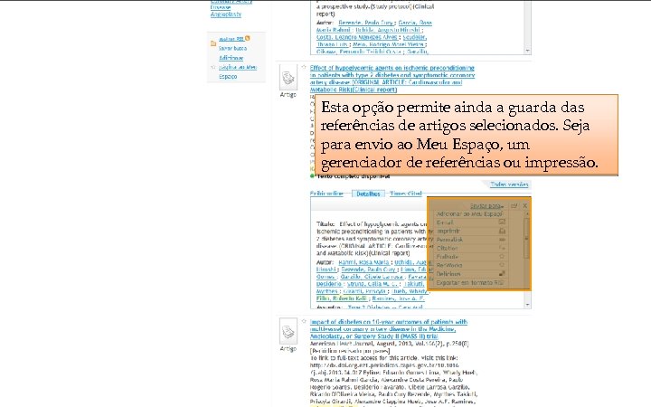Click the article type icon for Effect of hypoglycemic agents
651x407 pixels.
288,77
